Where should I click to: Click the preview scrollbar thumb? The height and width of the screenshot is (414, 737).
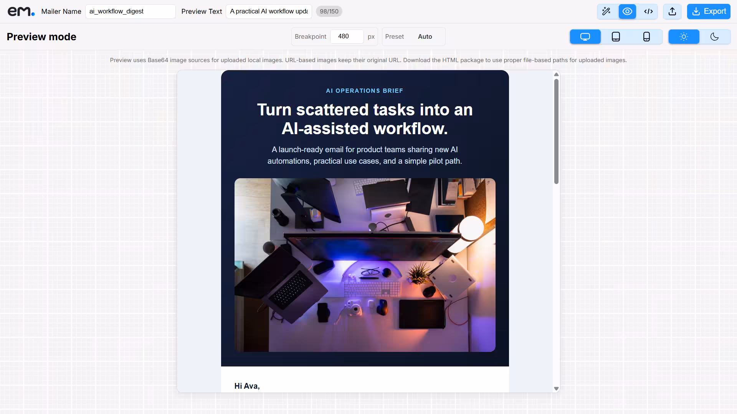click(556, 131)
